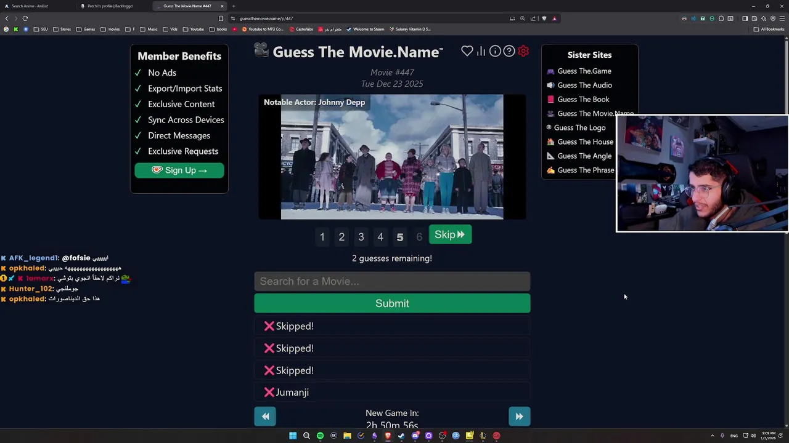Open Youtube to MP3 Converter bookmark
789x443 pixels.
tap(263, 29)
